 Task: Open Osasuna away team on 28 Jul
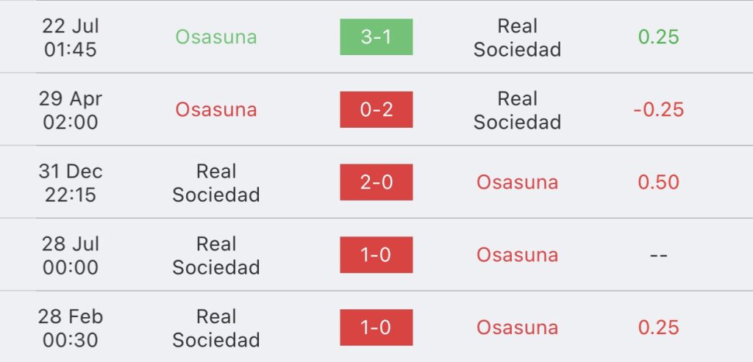click(x=517, y=255)
